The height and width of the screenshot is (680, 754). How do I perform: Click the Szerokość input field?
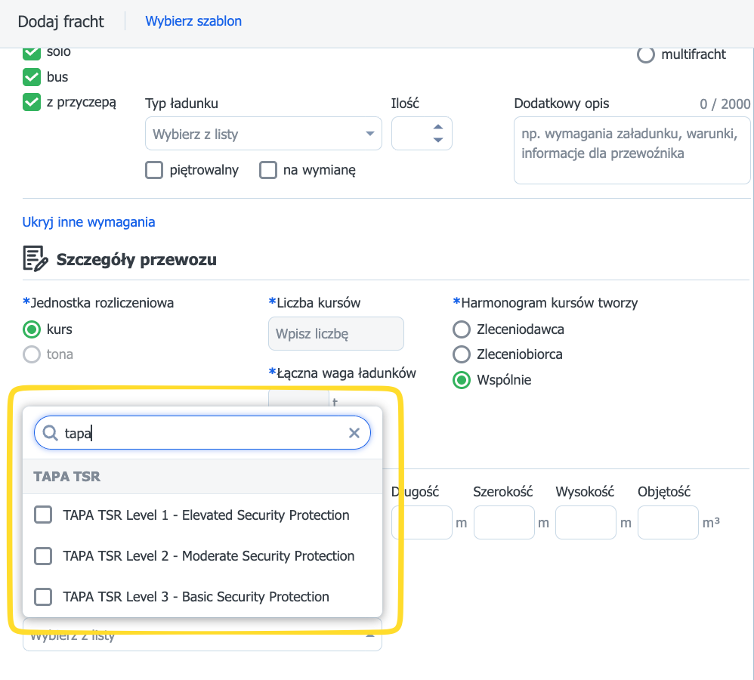click(504, 522)
